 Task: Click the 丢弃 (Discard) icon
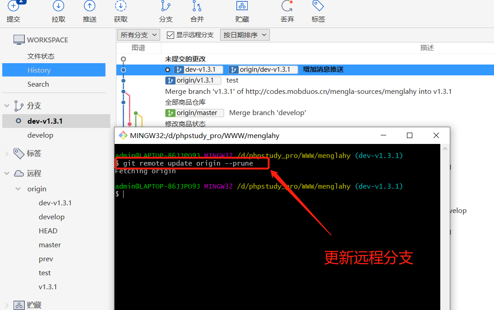coord(287,13)
